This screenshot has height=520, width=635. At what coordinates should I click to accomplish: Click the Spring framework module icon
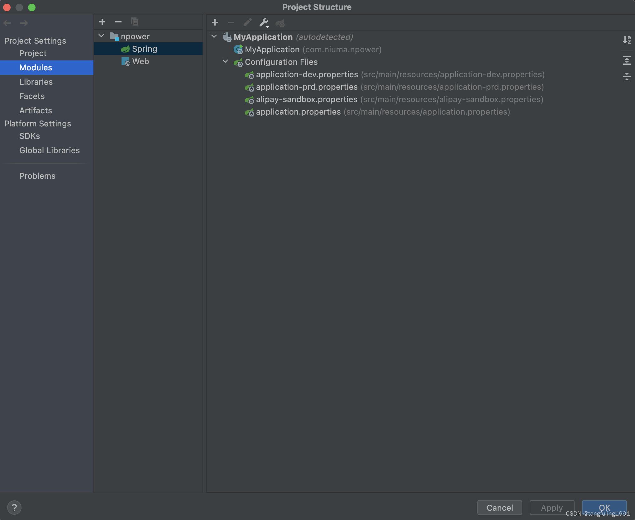[x=126, y=49]
